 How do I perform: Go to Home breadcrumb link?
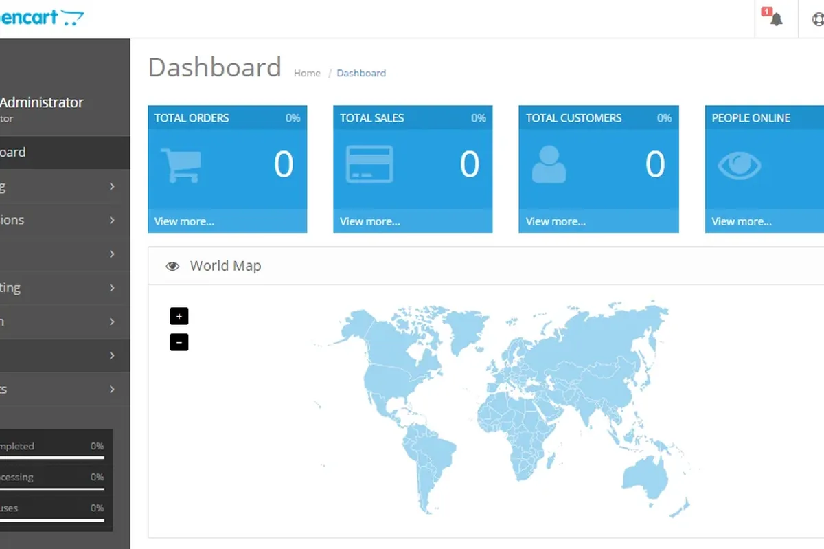(x=307, y=73)
